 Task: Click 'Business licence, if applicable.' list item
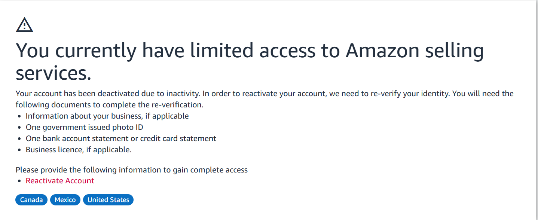tap(79, 150)
